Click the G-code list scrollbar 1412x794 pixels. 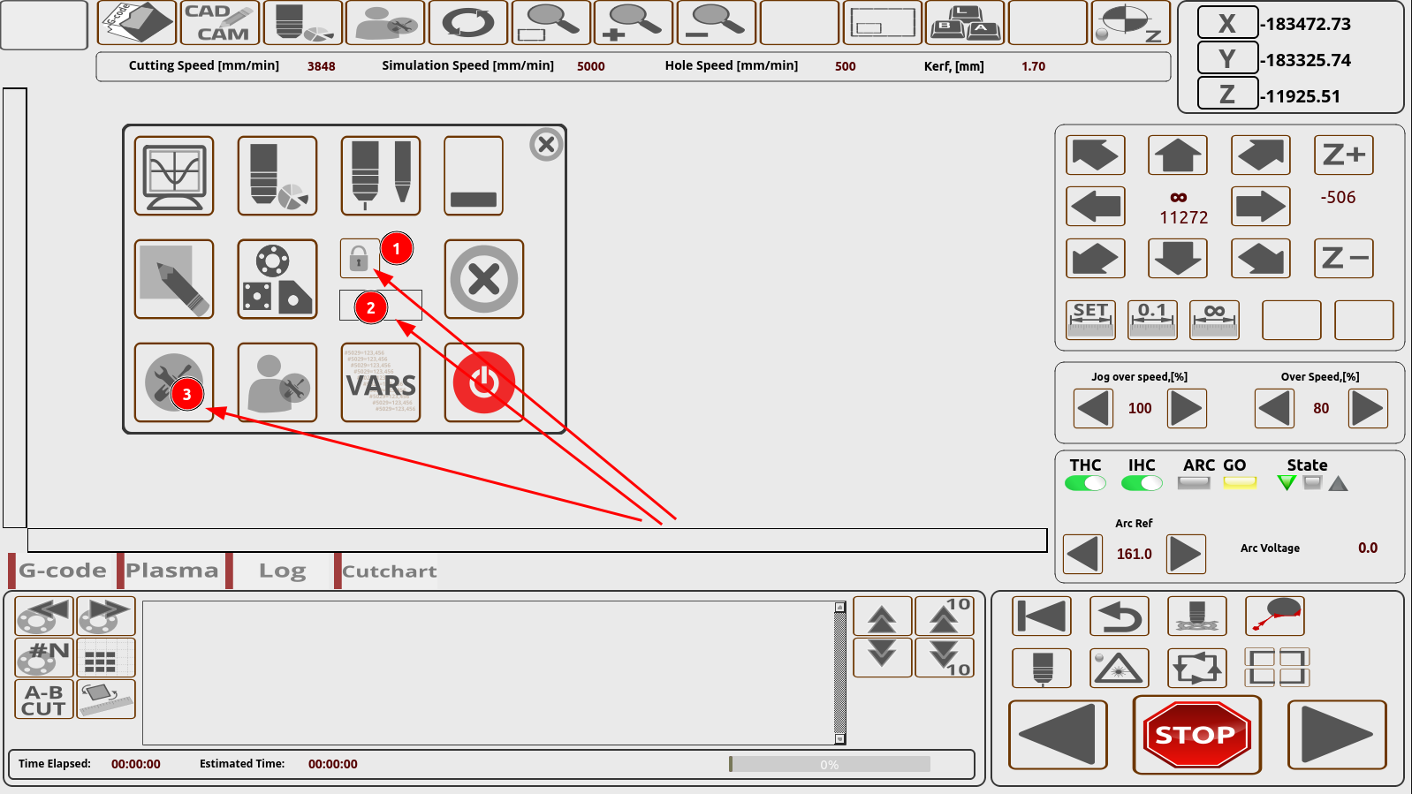840,673
